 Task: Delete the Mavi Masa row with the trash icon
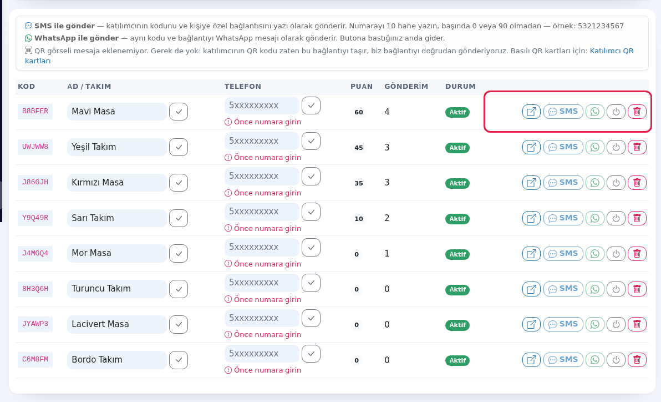click(637, 112)
